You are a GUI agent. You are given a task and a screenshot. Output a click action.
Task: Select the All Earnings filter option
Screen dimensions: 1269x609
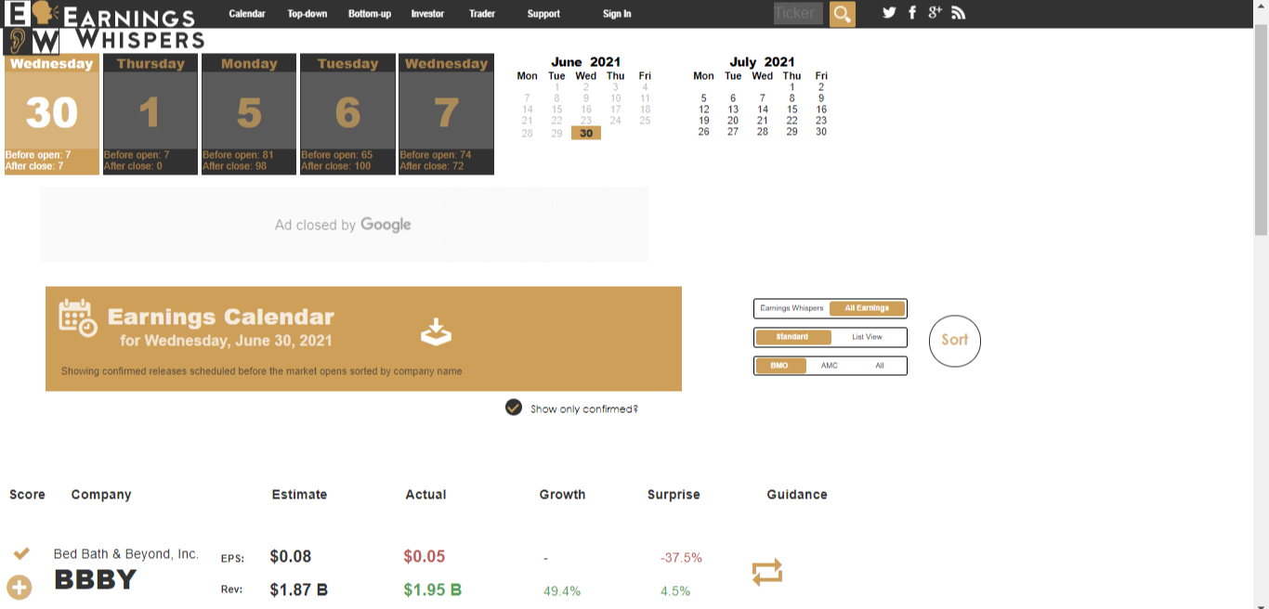click(867, 308)
